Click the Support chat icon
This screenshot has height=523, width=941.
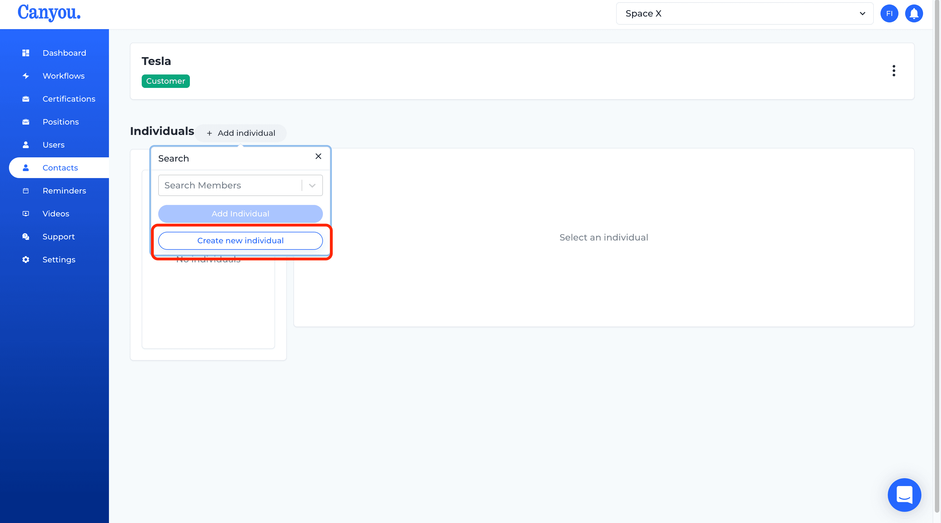(25, 237)
